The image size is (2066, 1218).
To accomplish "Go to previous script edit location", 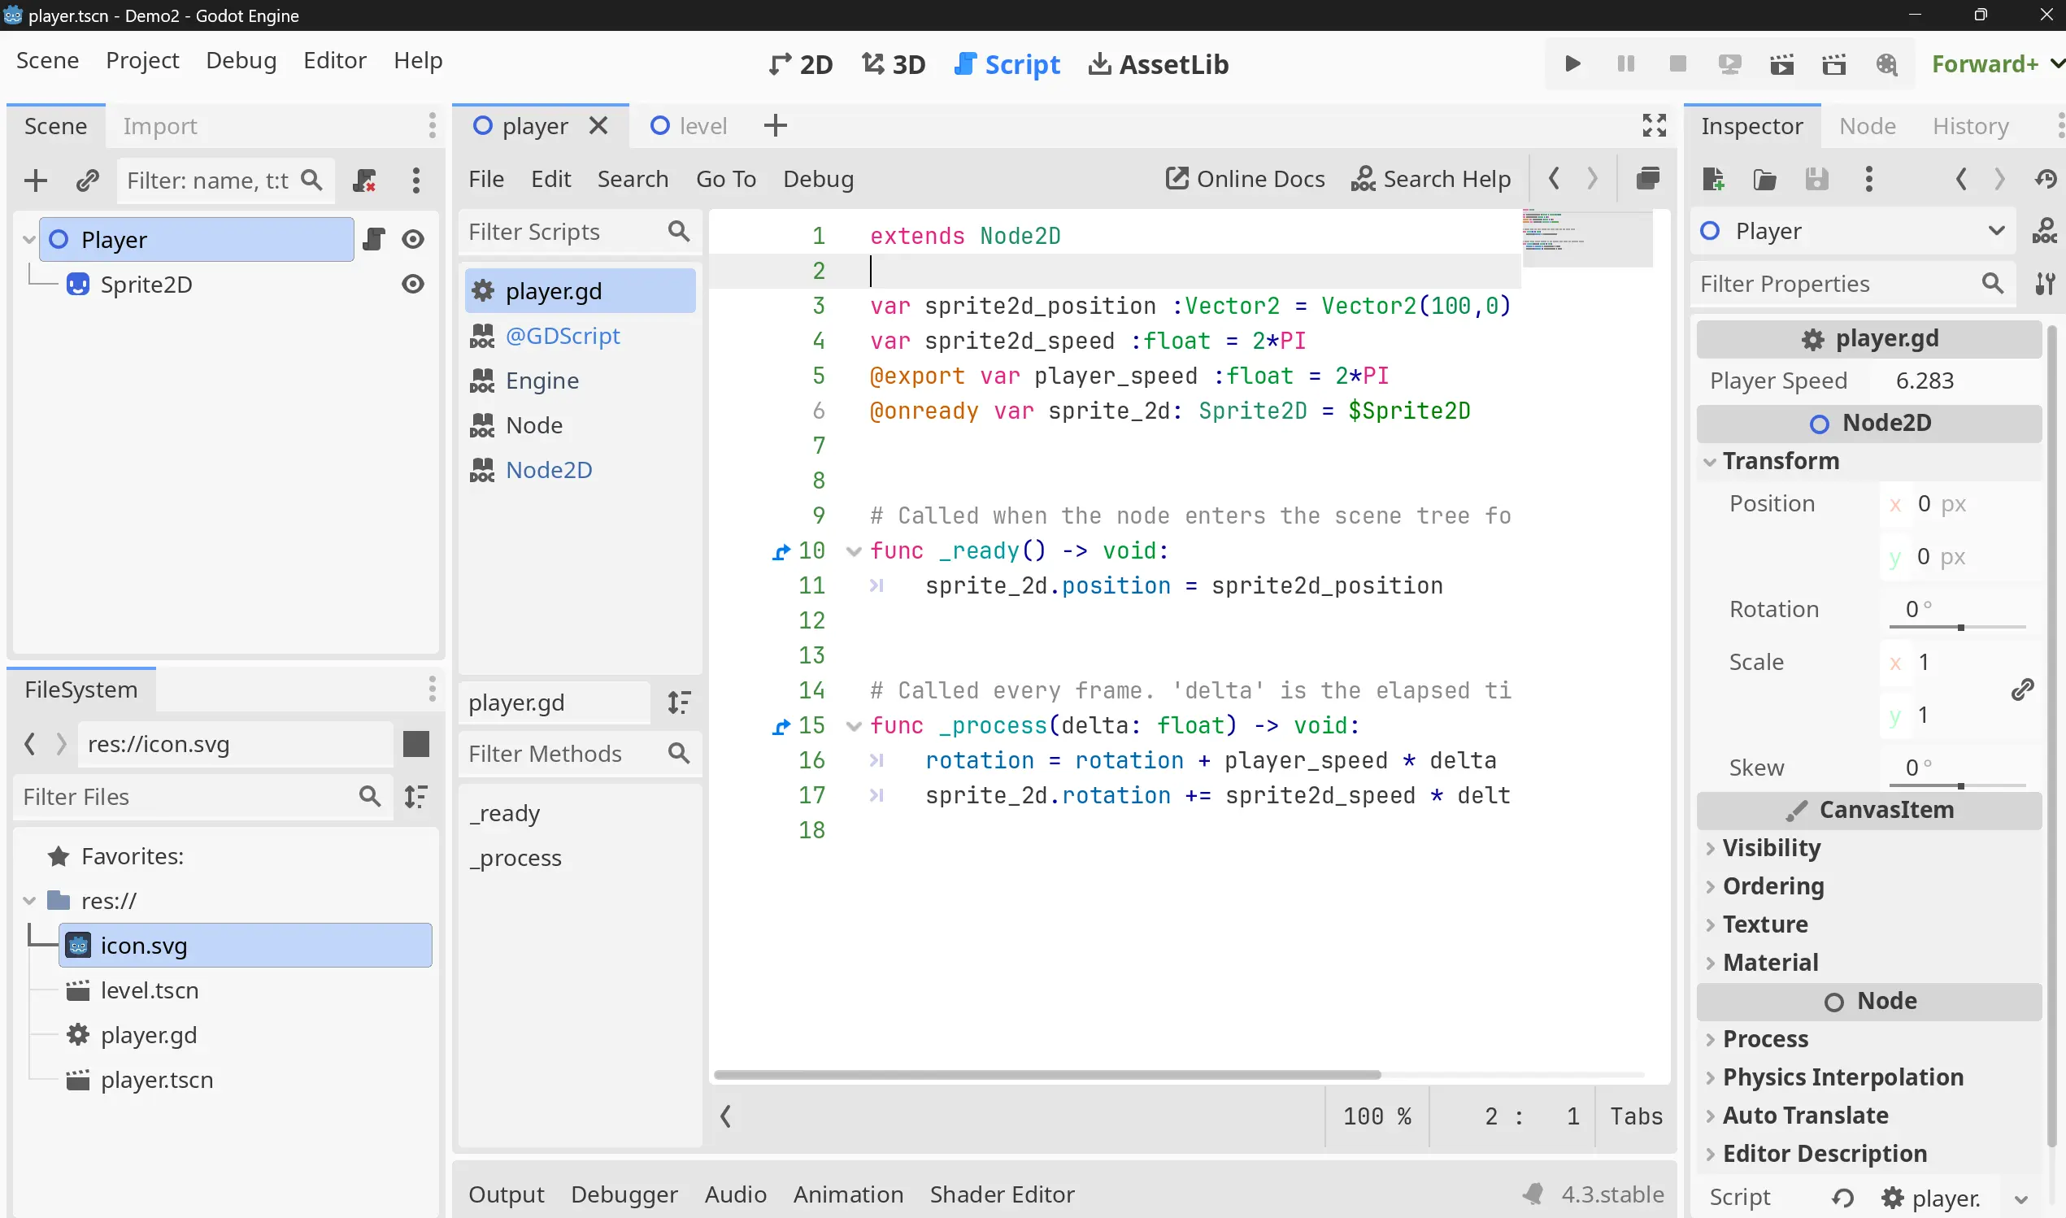I will pos(1553,178).
